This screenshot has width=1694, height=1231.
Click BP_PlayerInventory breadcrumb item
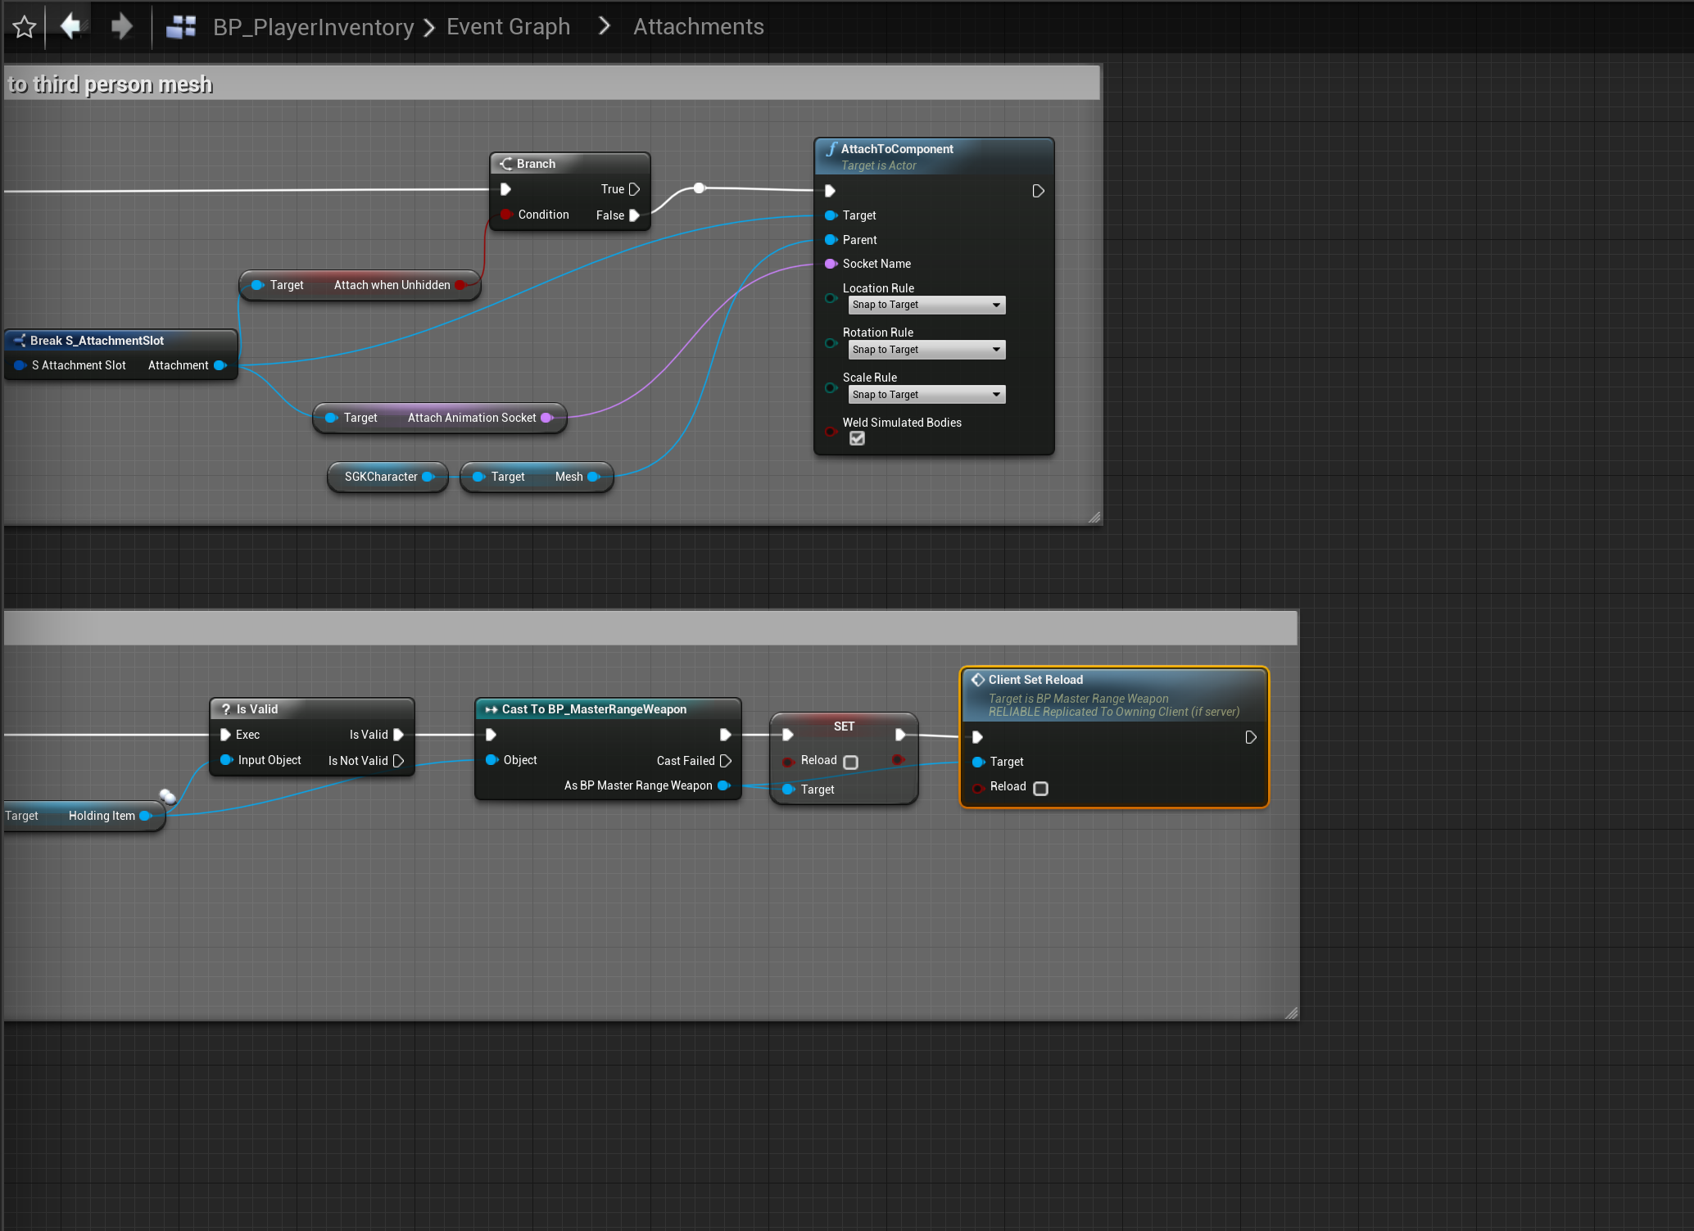(x=314, y=27)
